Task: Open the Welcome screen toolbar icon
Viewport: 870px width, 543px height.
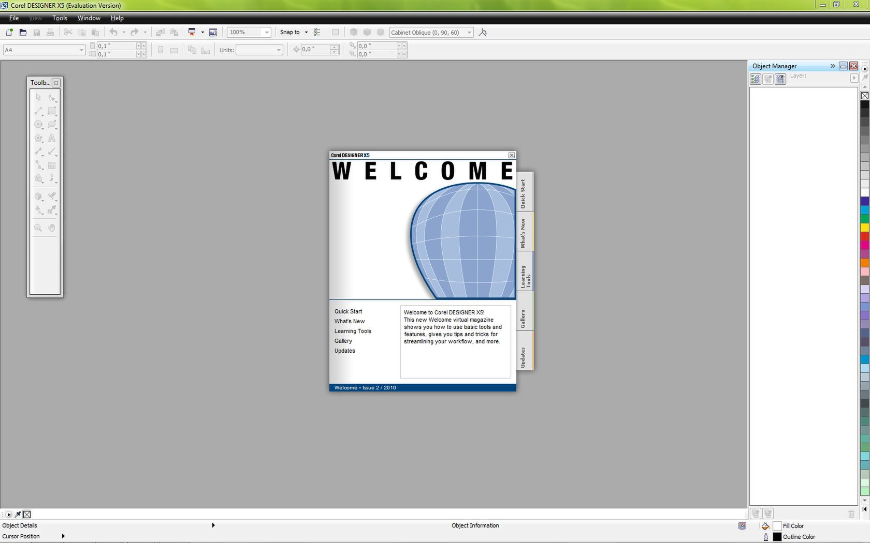Action: point(213,32)
